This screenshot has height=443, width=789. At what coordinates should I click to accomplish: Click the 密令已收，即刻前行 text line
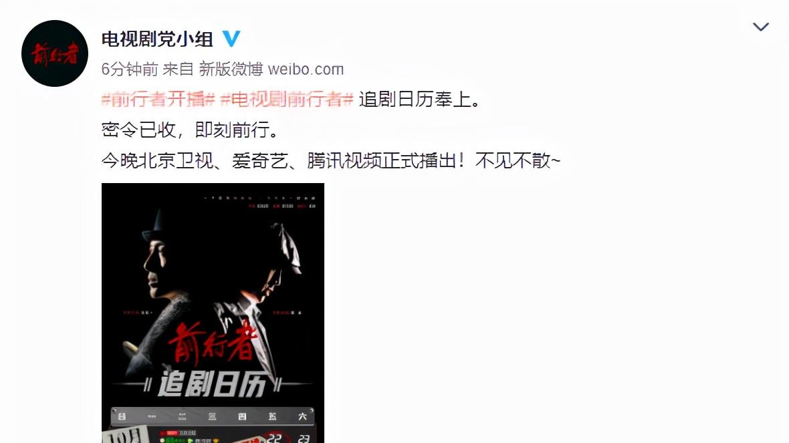click(x=190, y=130)
